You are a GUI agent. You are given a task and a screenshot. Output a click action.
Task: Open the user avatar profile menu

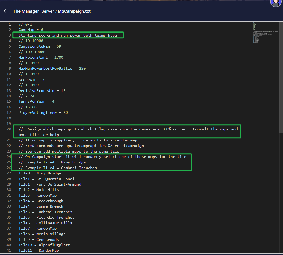point(276,3)
